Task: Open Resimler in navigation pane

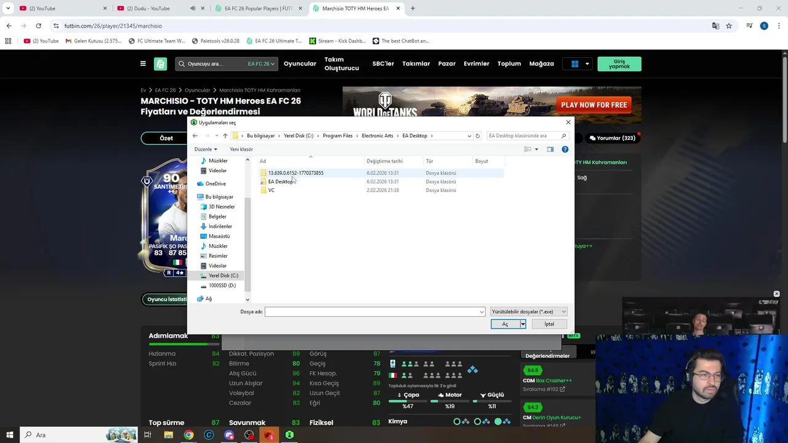Action: pyautogui.click(x=218, y=256)
